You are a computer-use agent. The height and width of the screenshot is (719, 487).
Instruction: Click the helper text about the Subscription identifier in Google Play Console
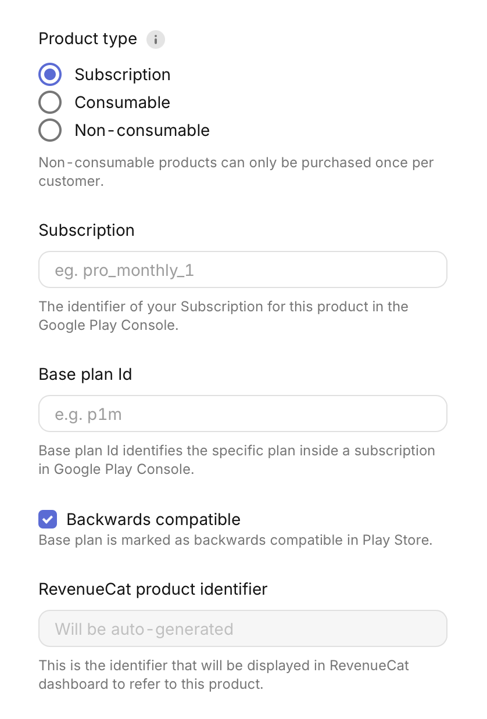[x=224, y=316]
